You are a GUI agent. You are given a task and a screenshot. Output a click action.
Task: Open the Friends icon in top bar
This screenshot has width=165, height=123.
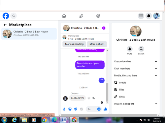click(x=81, y=16)
